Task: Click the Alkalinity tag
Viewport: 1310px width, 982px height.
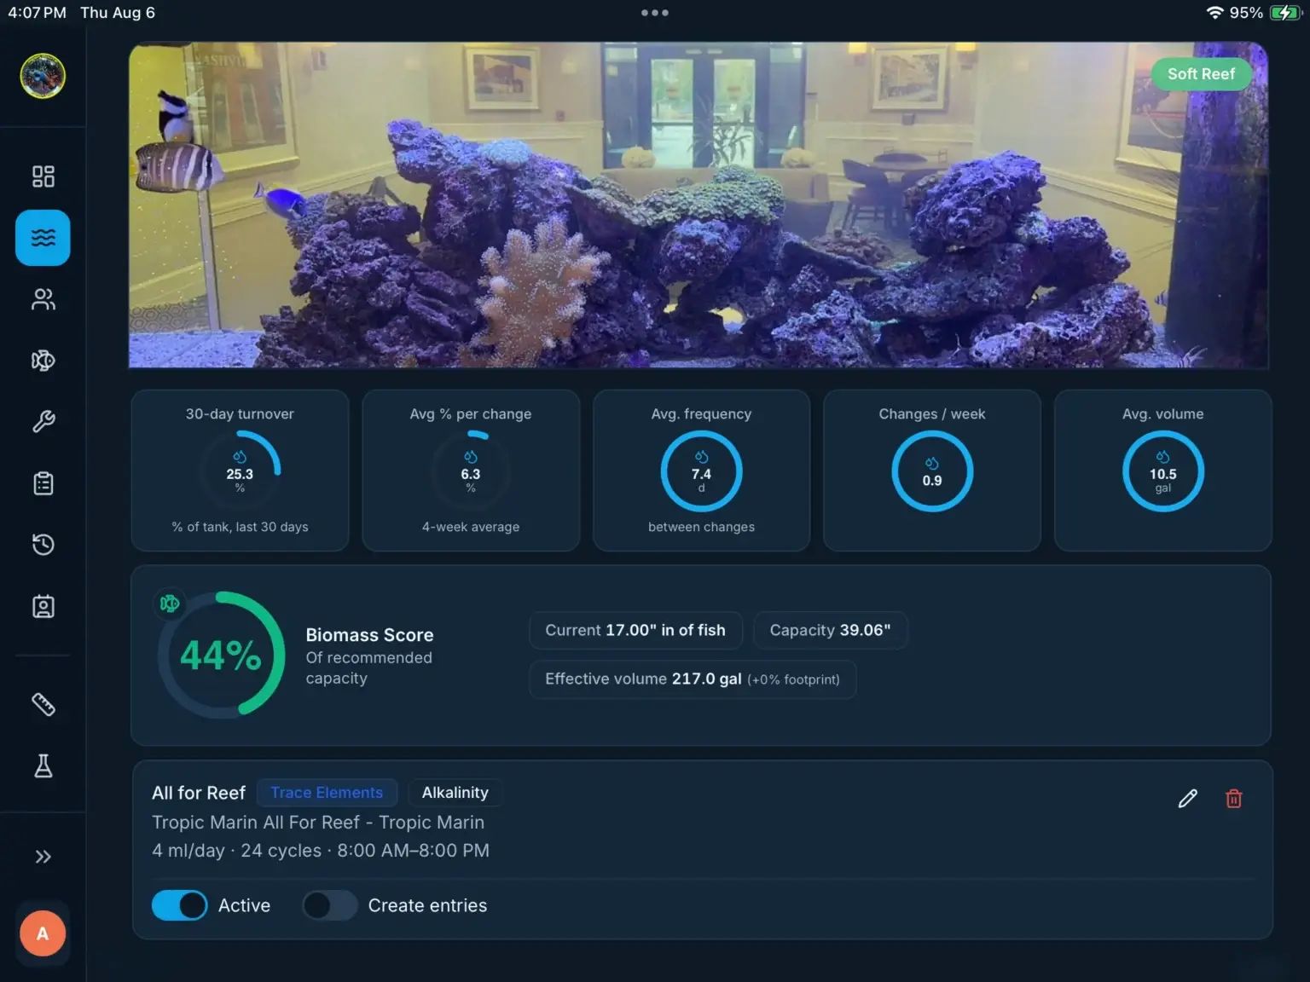Action: (455, 793)
